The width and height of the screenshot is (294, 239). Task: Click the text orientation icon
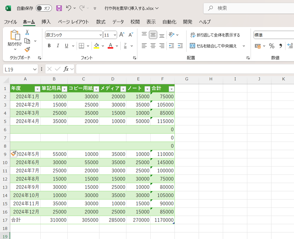(x=172, y=35)
